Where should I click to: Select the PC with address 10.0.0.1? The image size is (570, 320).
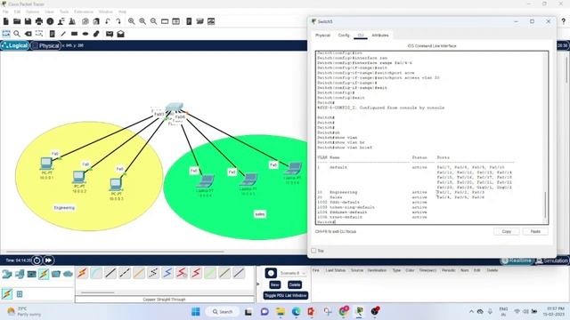point(46,164)
